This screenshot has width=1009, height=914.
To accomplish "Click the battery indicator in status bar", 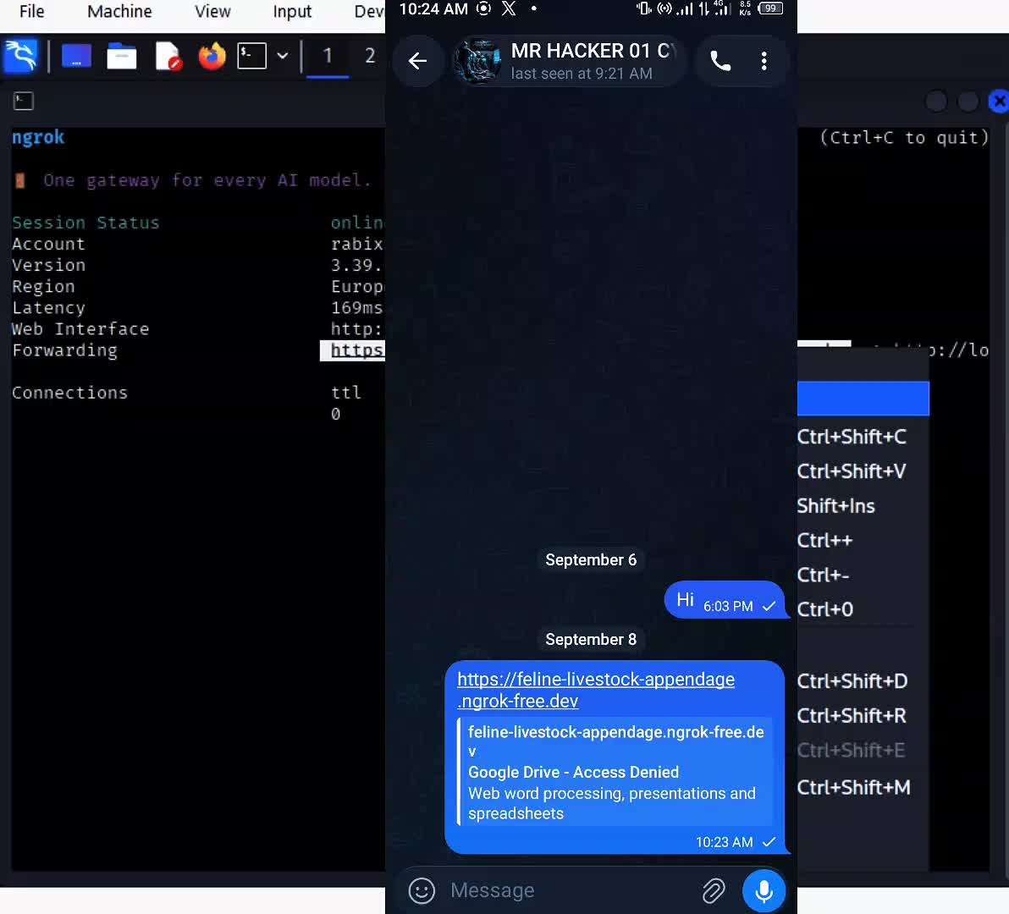I will 770,8.
